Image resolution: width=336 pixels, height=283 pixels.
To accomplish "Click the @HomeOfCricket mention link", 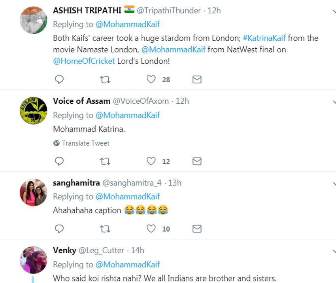I will (x=84, y=61).
